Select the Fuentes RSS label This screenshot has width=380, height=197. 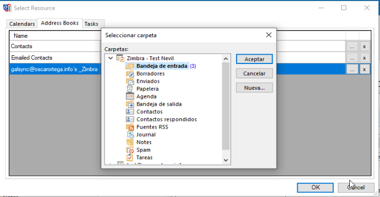pyautogui.click(x=152, y=127)
